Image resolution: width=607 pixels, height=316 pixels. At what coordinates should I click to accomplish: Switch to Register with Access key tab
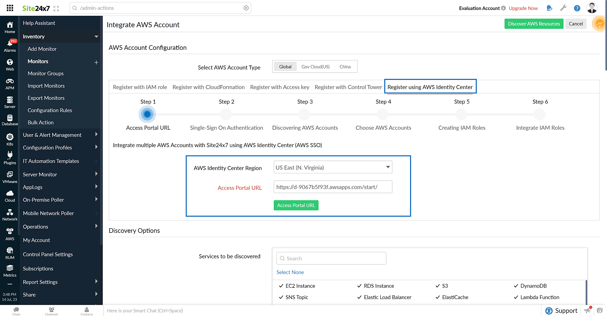(280, 87)
